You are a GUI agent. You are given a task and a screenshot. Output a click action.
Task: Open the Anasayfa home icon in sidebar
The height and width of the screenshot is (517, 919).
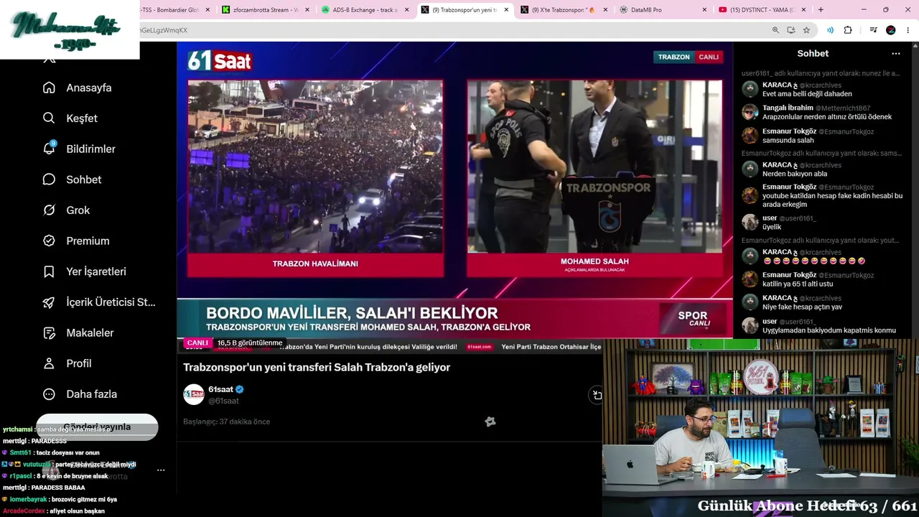(49, 88)
